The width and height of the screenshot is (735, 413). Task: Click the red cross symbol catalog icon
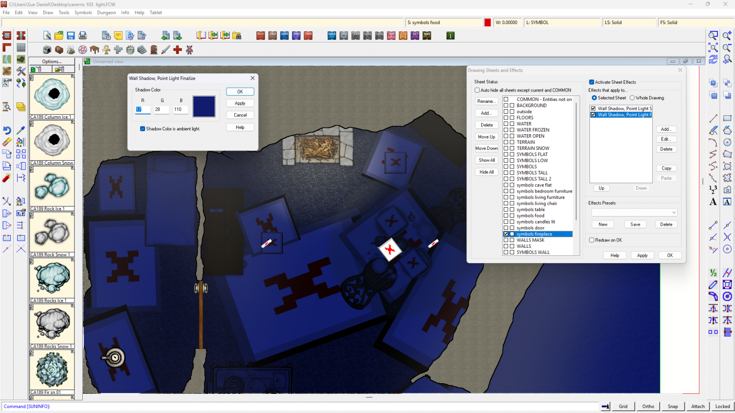(177, 49)
